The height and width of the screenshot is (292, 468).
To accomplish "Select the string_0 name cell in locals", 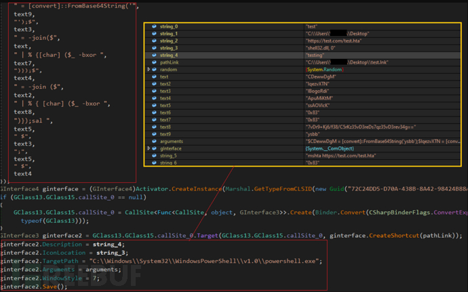I will (169, 26).
